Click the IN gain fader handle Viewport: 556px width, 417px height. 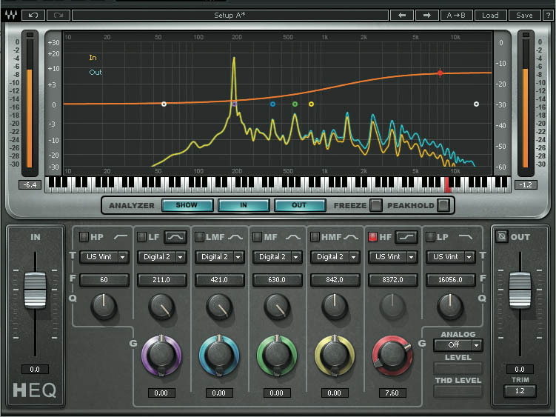pos(35,290)
